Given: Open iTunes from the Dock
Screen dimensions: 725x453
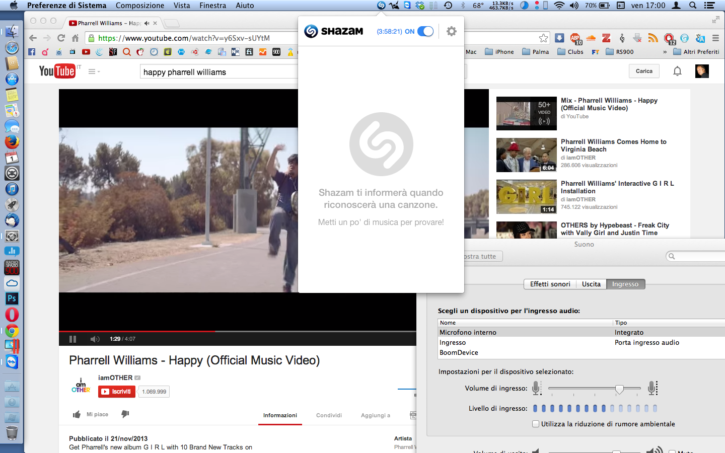Looking at the screenshot, I should pyautogui.click(x=12, y=189).
